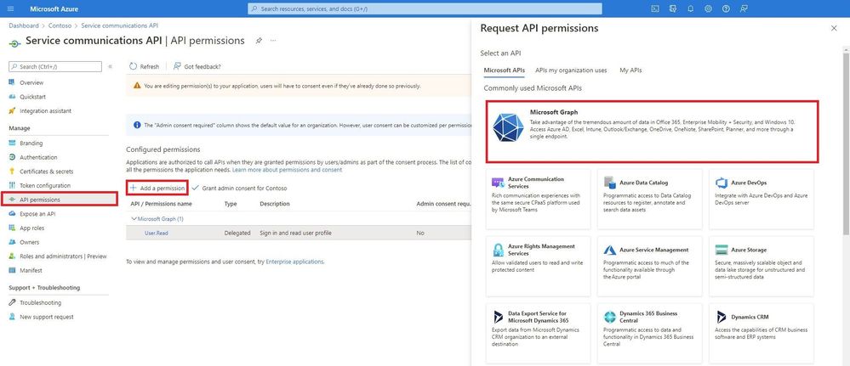Open the help question mark icon
Image resolution: width=850 pixels, height=366 pixels.
point(726,8)
